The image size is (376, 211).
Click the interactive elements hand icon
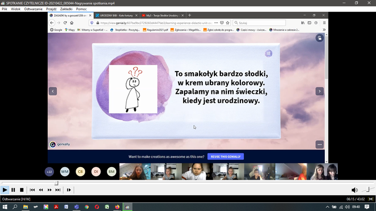click(x=320, y=38)
